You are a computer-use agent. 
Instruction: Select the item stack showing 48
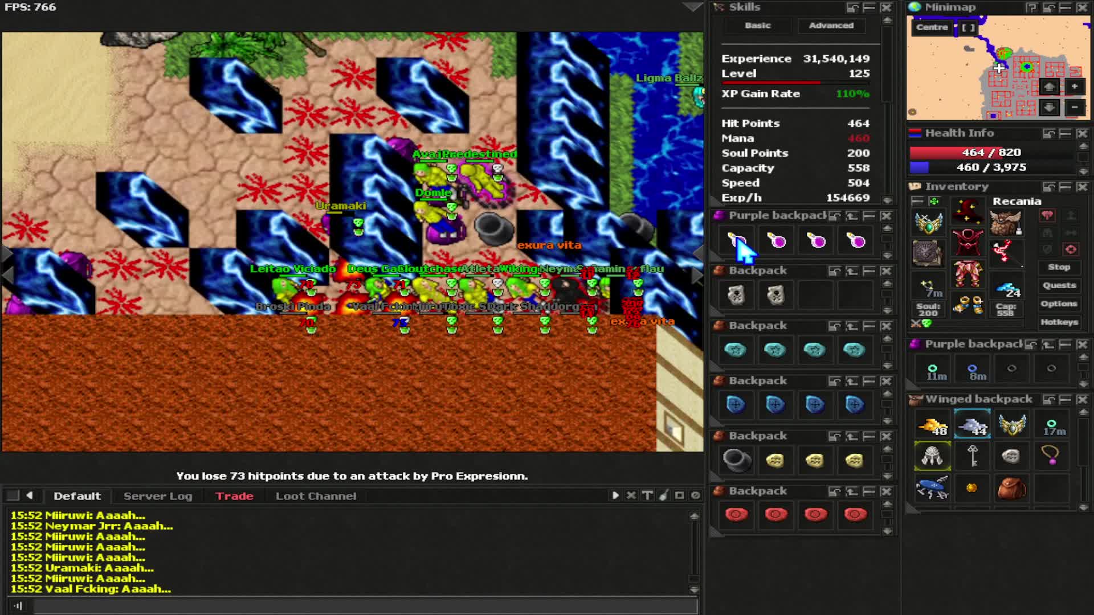[x=932, y=424]
